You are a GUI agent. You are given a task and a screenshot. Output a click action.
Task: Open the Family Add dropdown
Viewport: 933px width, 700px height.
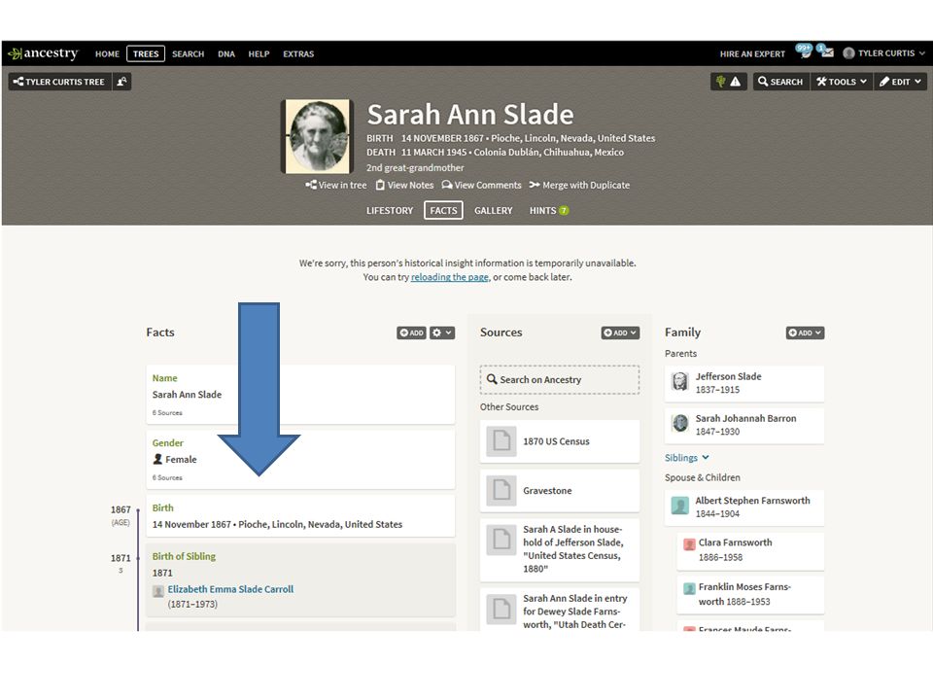coord(805,332)
